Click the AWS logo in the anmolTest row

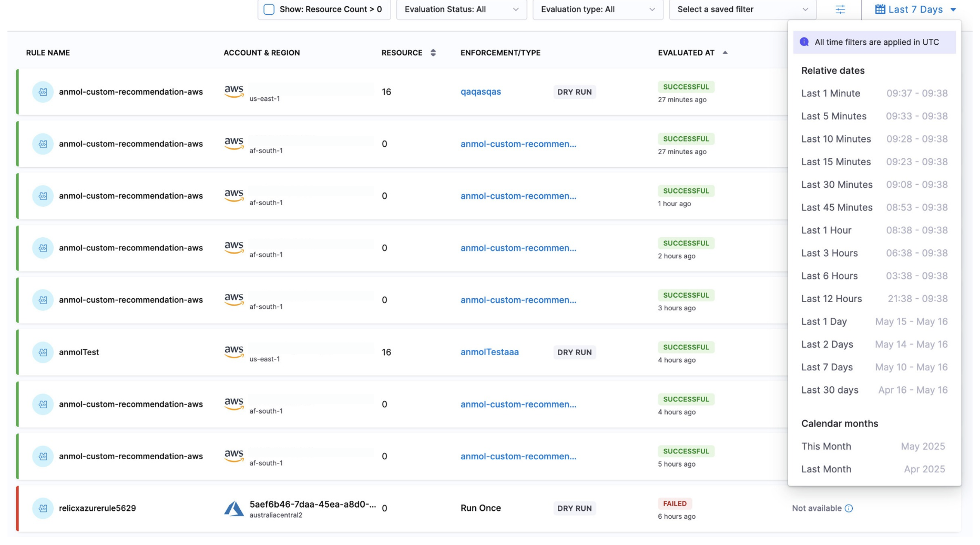pyautogui.click(x=234, y=351)
